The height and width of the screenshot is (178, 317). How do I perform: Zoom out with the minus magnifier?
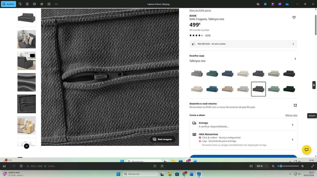coord(273,166)
